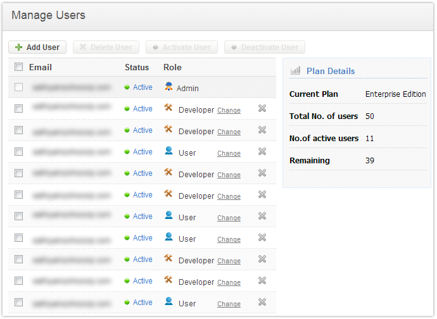Delete the sixth Developer row via X icon
This screenshot has height=319, width=437.
click(x=262, y=280)
